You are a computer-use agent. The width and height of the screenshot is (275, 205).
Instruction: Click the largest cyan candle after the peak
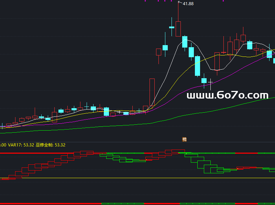coord(197,66)
